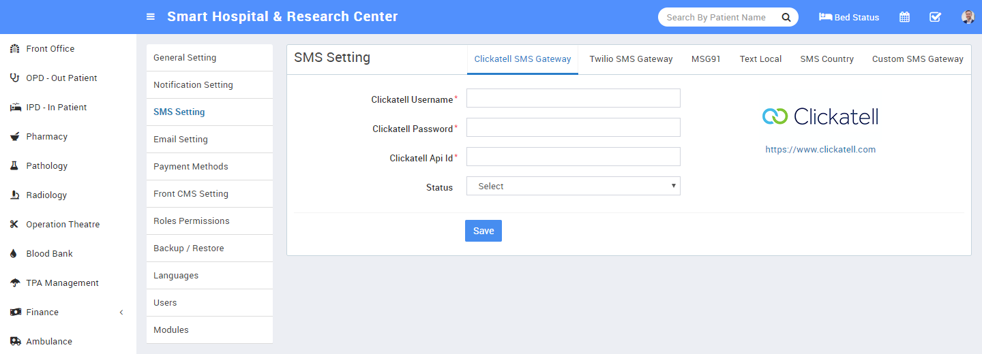Click the Pharmacy mortar icon
This screenshot has width=982, height=354.
pyautogui.click(x=14, y=137)
